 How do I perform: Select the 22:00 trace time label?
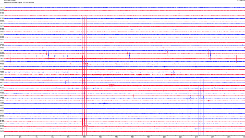click(x=2, y=124)
